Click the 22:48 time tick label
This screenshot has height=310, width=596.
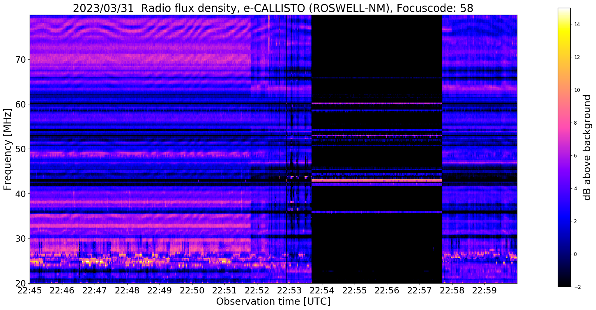pos(127,290)
